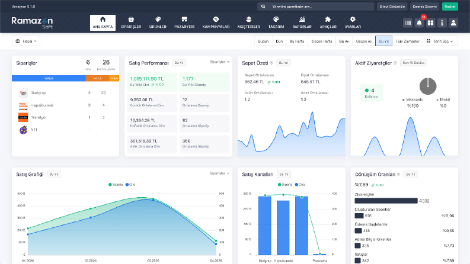This screenshot has width=470, height=264.
Task: Select the Bu Ay date filter
Action: click(x=344, y=41)
